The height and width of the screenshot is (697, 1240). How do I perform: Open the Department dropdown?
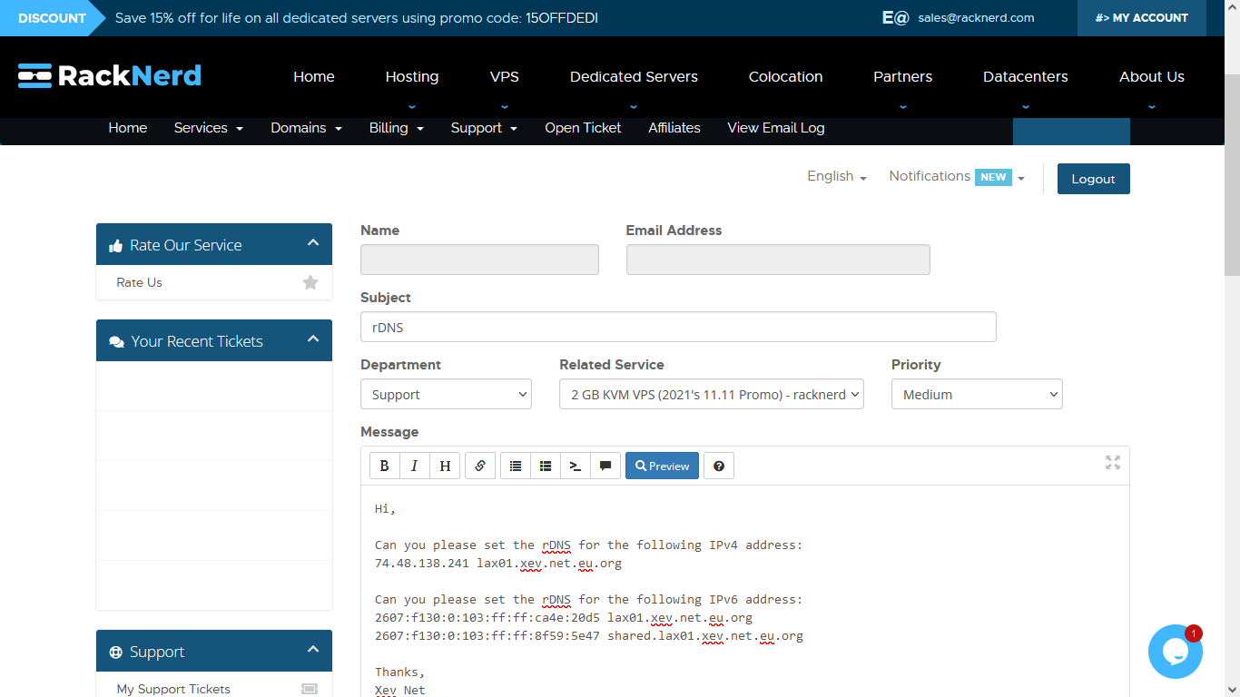click(x=446, y=395)
